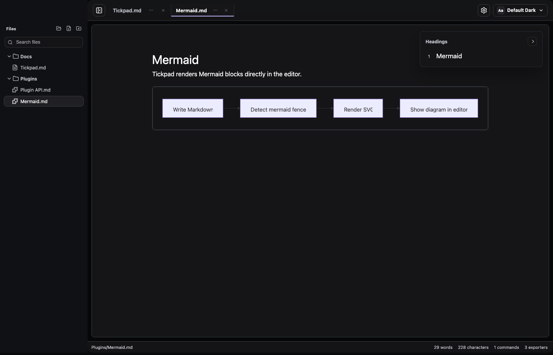Click the Write Markdown diagram node
The height and width of the screenshot is (355, 553).
click(193, 108)
